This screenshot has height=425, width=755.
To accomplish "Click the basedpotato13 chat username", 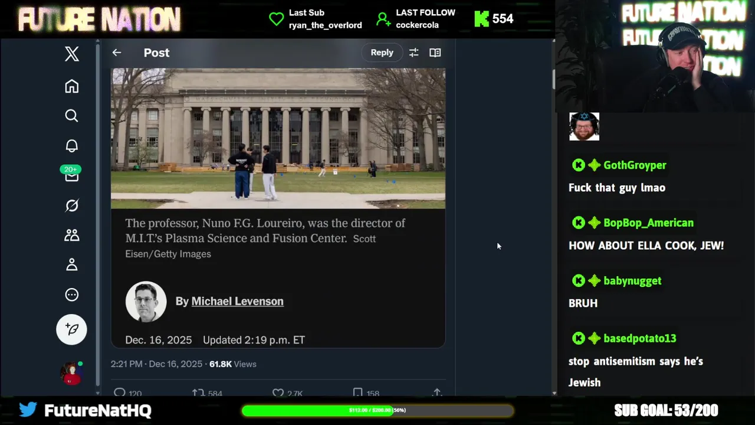I will pyautogui.click(x=639, y=339).
